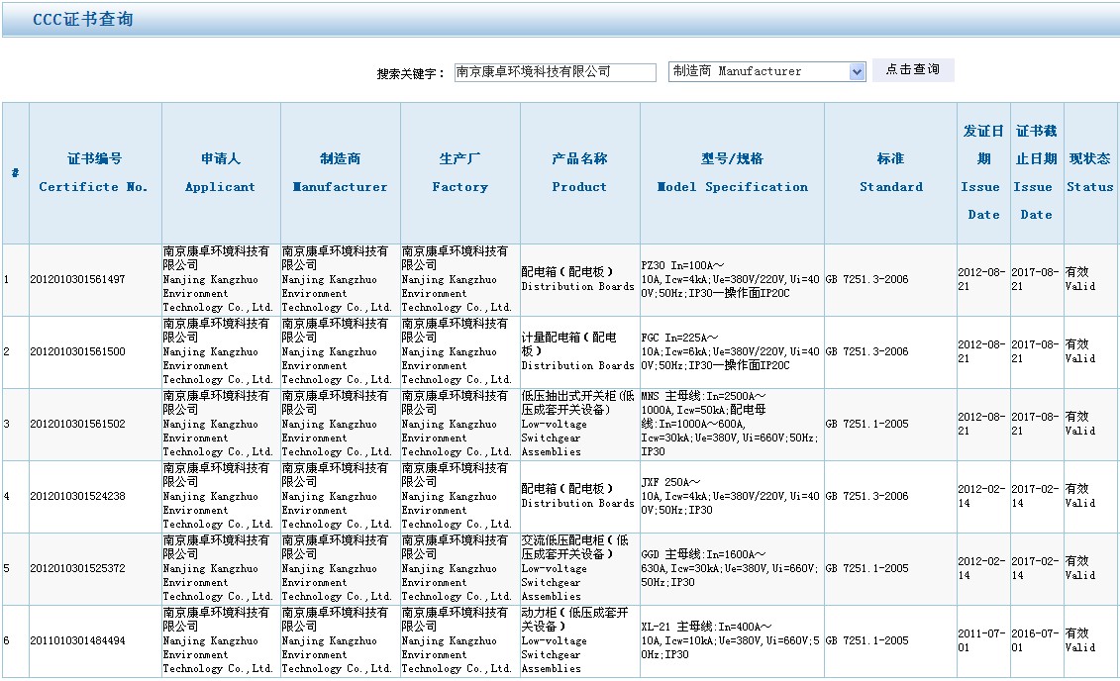The image size is (1120, 681).
Task: Click the Status column header
Action: 1089,172
